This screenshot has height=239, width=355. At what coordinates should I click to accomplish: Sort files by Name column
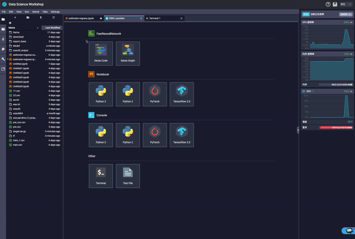click(x=24, y=28)
